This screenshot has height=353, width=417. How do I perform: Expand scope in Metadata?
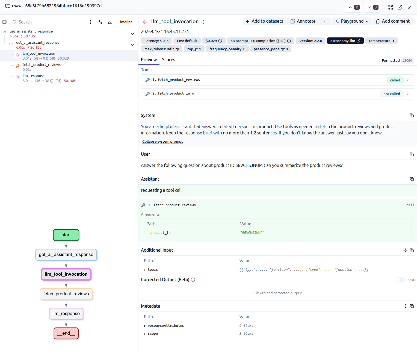(144, 334)
